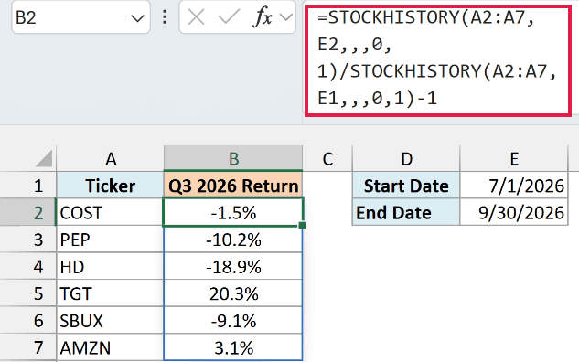The width and height of the screenshot is (579, 362).
Task: Open the dropdown arrow beside fx
Action: 285,17
